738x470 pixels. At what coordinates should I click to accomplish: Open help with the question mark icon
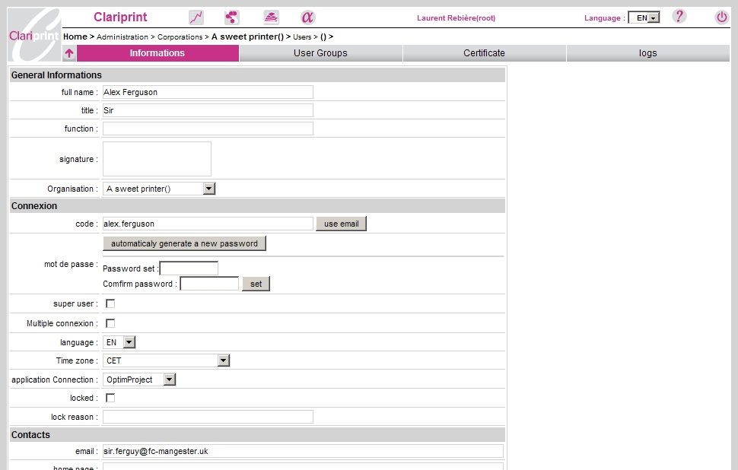click(679, 17)
